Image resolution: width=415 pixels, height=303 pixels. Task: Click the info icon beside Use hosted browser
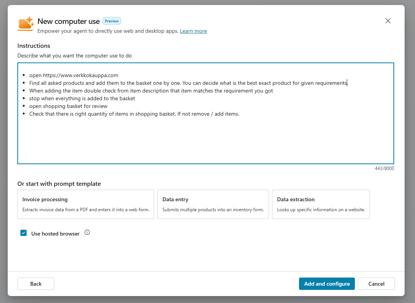[87, 232]
